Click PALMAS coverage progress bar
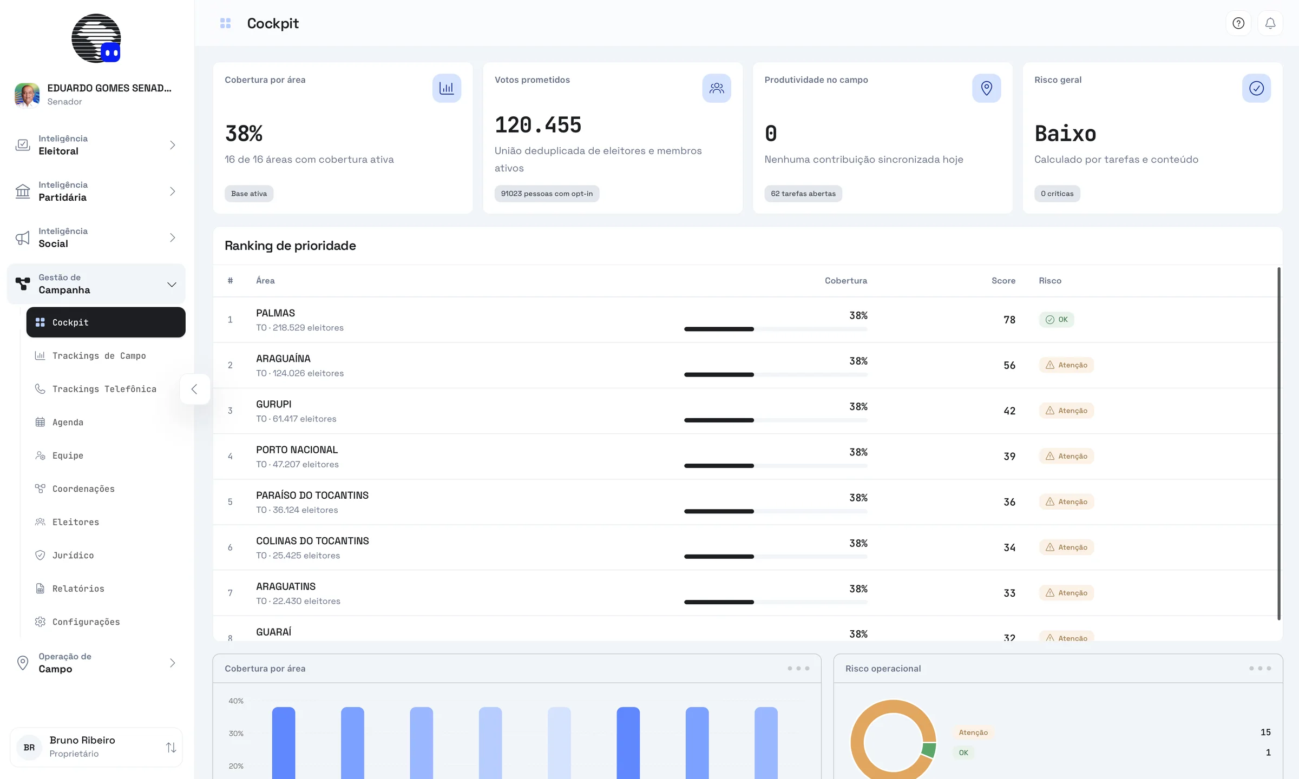This screenshot has width=1299, height=779. (776, 329)
